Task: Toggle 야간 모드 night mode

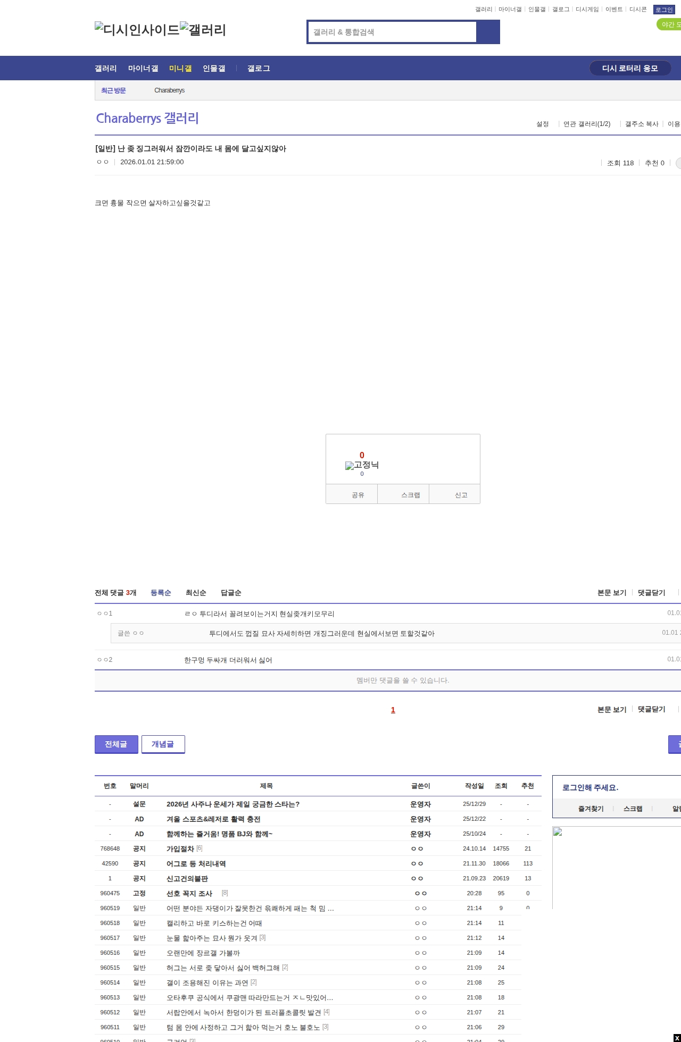Action: point(669,24)
